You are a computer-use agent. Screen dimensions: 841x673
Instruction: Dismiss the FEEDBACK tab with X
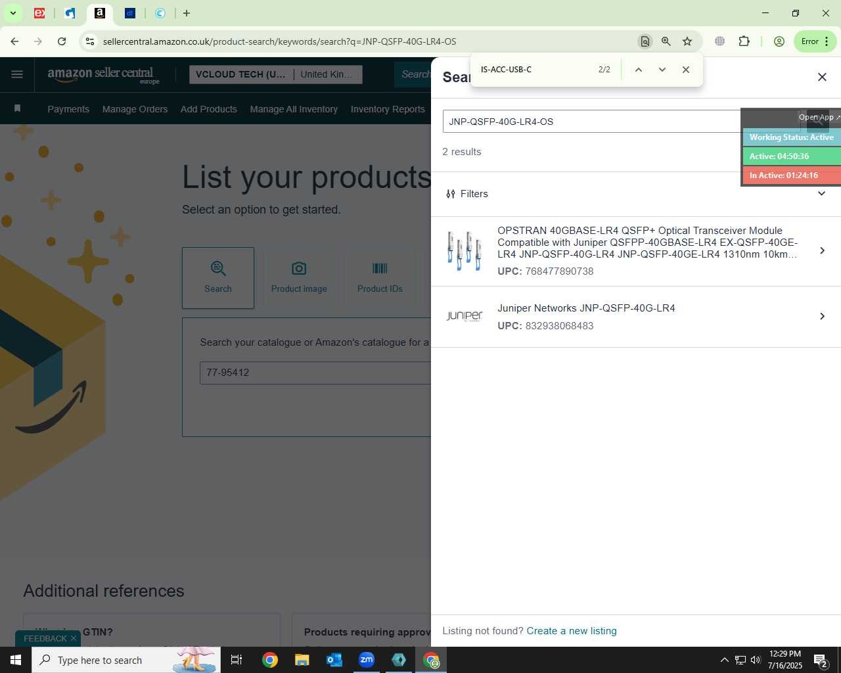[74, 638]
